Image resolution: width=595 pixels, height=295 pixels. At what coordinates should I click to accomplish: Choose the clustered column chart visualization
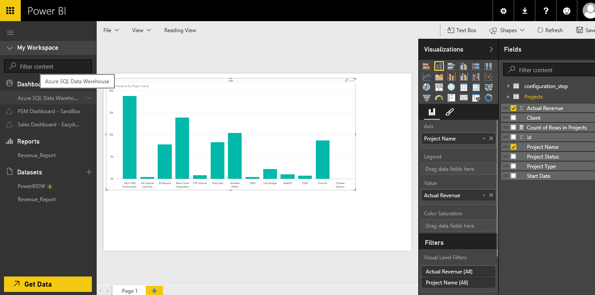click(x=463, y=66)
